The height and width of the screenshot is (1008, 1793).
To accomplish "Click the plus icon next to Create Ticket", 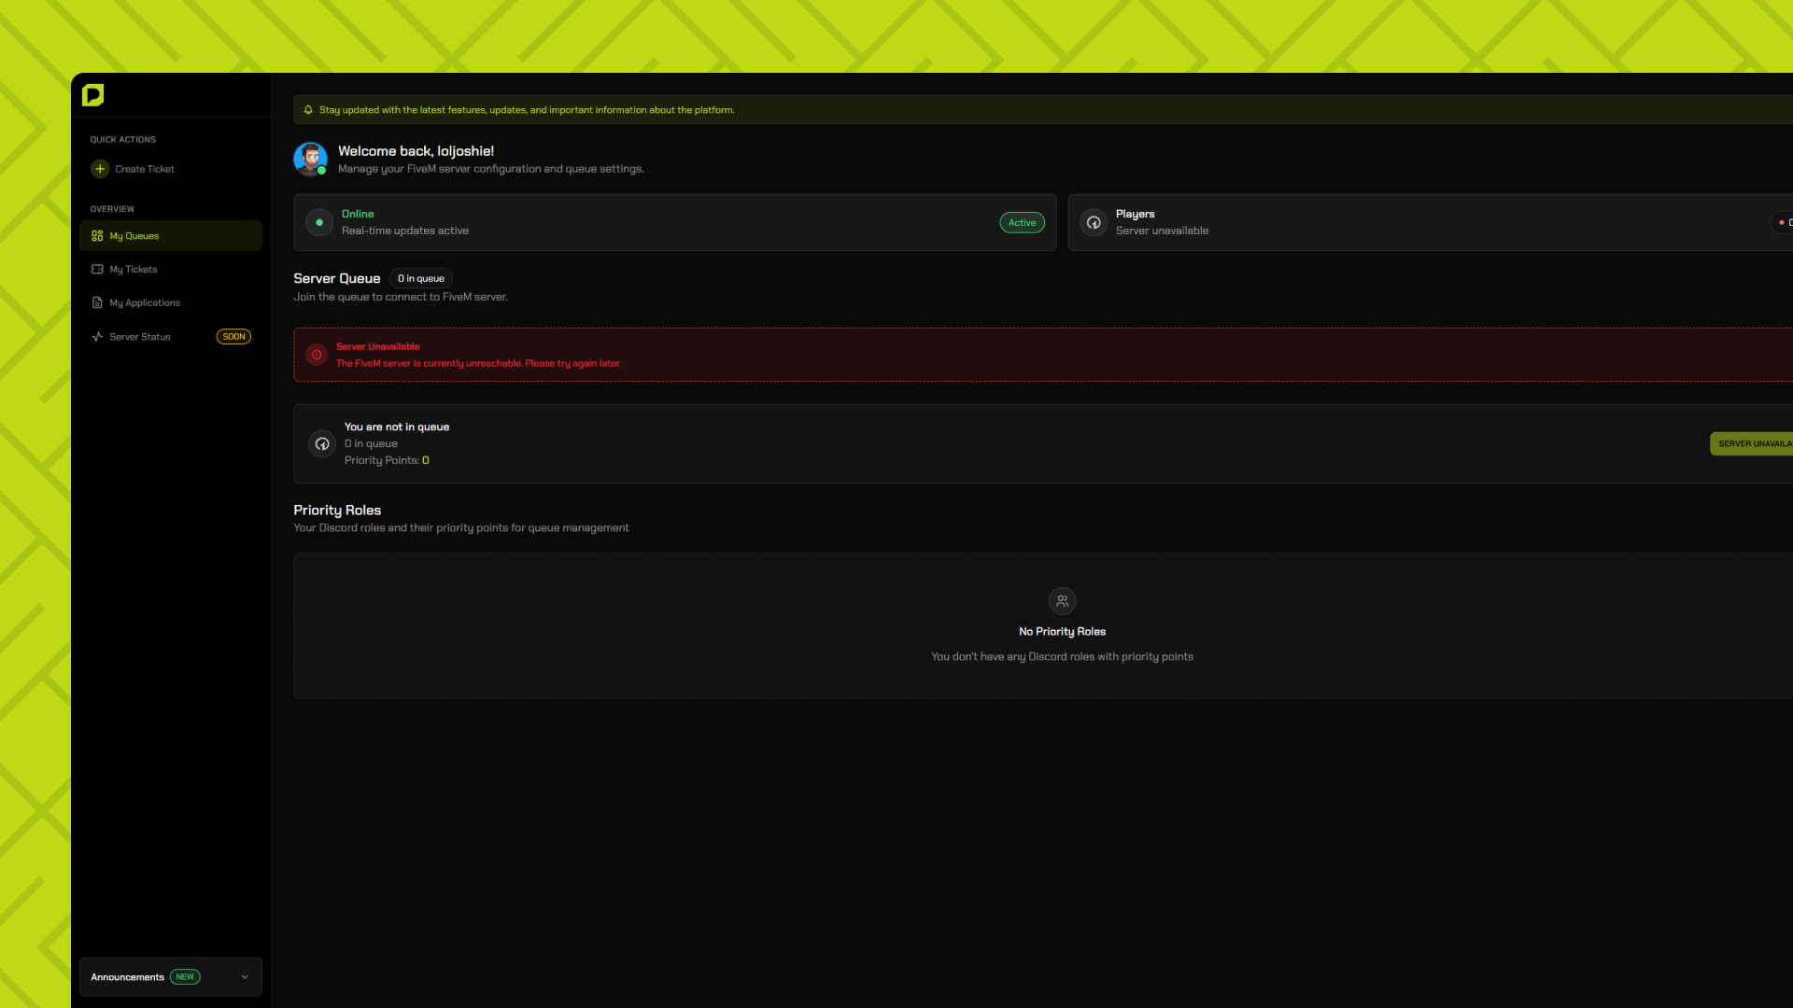I will click(99, 169).
